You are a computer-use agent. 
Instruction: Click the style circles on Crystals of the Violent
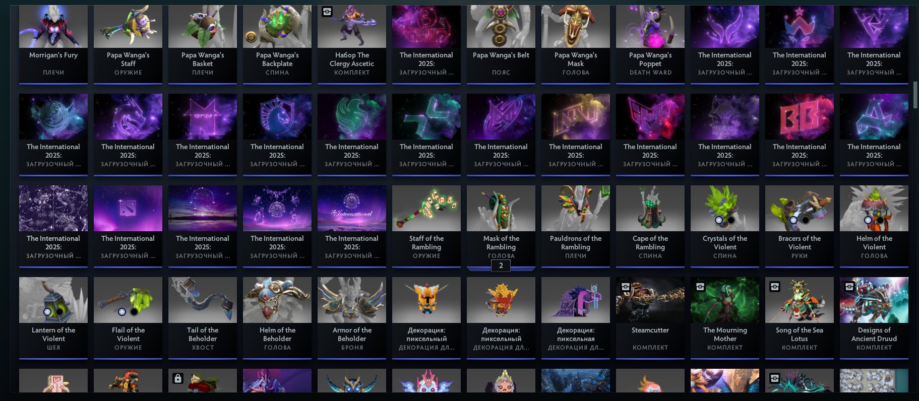725,220
